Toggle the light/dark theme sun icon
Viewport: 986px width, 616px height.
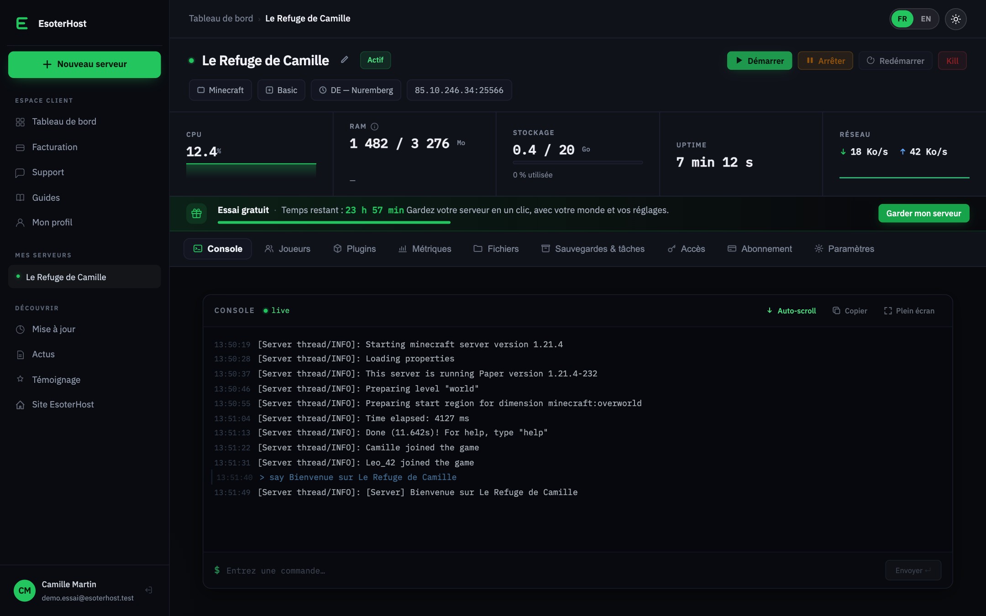pyautogui.click(x=955, y=19)
